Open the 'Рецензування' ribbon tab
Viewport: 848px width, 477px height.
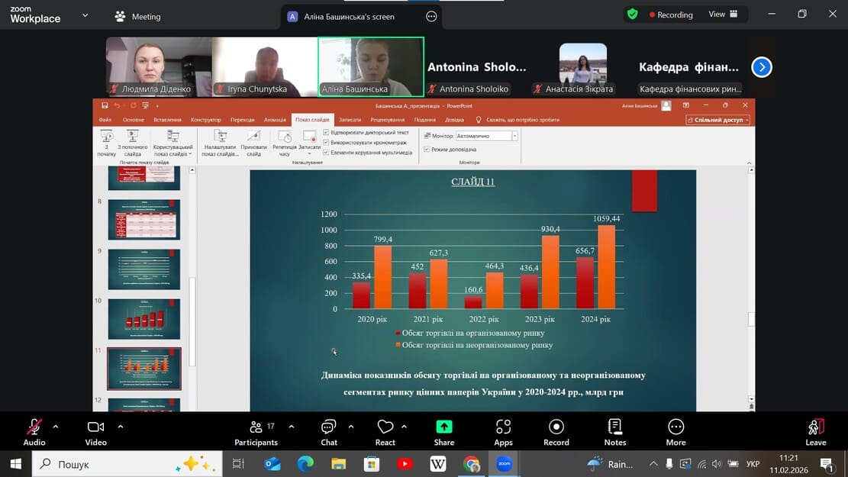387,120
